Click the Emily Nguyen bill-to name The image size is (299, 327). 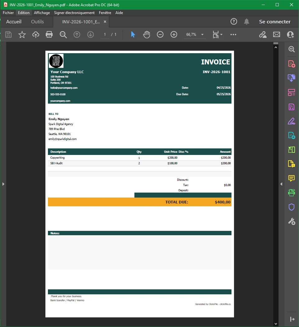(x=59, y=119)
